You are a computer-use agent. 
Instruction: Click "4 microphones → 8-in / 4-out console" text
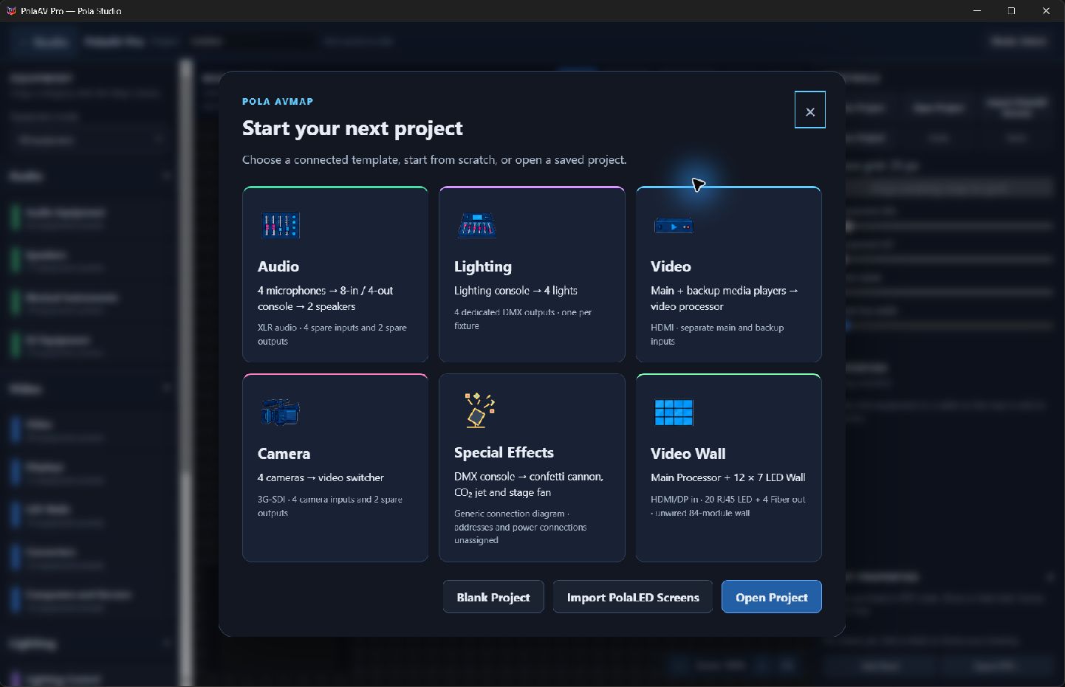325,298
